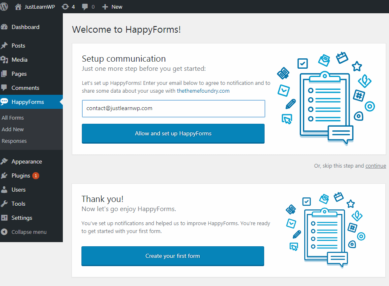The height and width of the screenshot is (286, 389).
Task: Click the Comments sidebar bubble icon
Action: coord(4,88)
